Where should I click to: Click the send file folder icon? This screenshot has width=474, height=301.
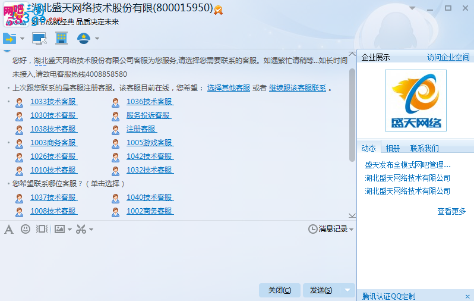click(x=10, y=39)
